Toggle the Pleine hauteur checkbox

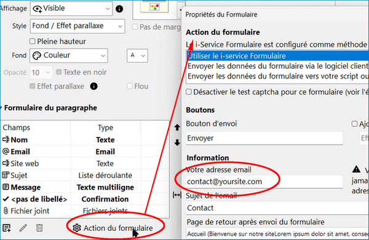[33, 41]
